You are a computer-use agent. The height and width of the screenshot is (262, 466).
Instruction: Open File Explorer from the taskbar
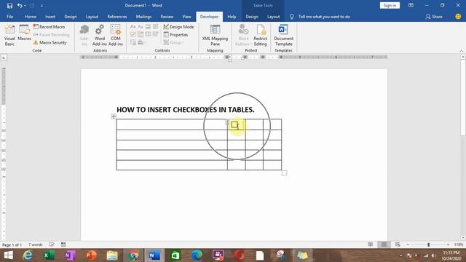112,255
